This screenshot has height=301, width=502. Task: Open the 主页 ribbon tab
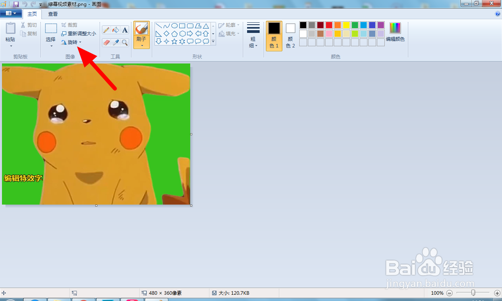pos(32,14)
